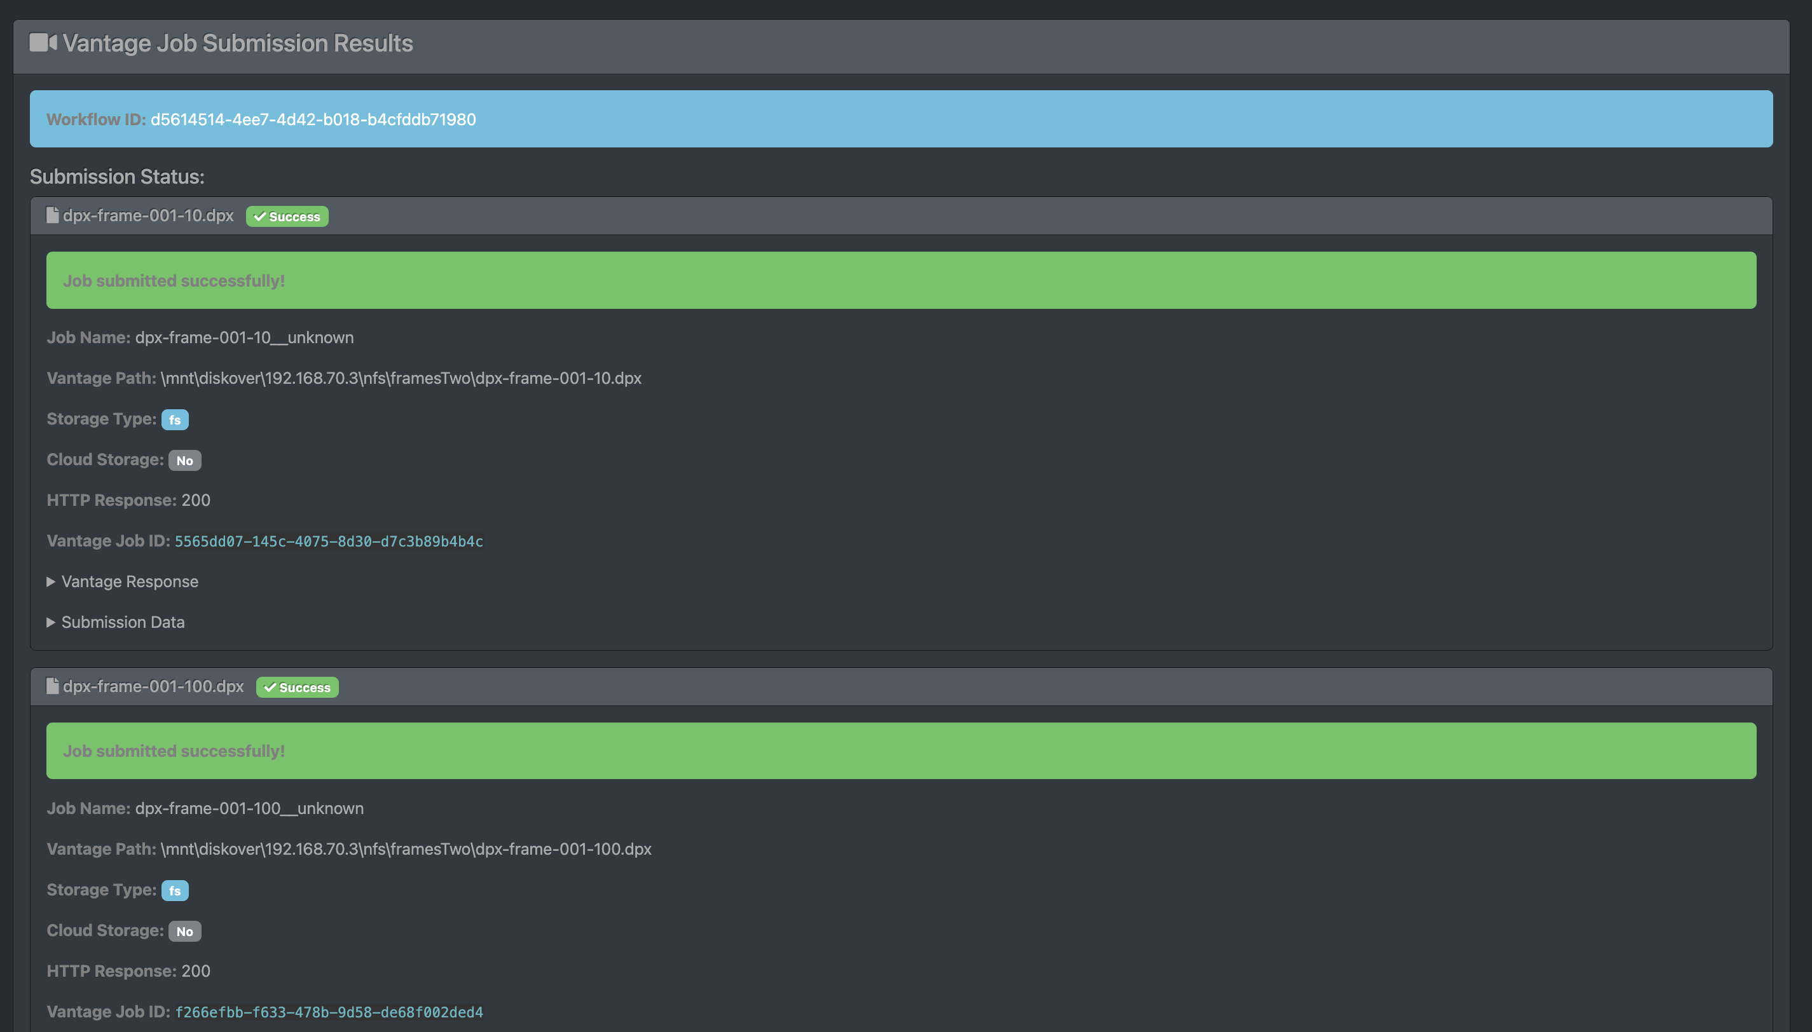Click the Success badge for dpx-frame-001-100.dpx

pyautogui.click(x=297, y=687)
